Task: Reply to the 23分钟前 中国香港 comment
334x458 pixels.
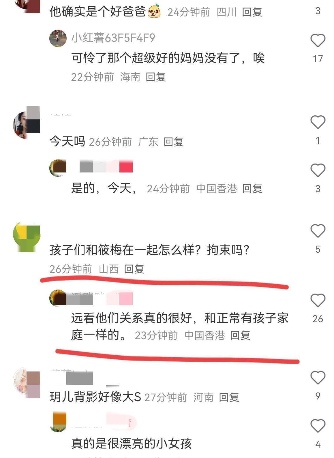Action: tap(240, 335)
